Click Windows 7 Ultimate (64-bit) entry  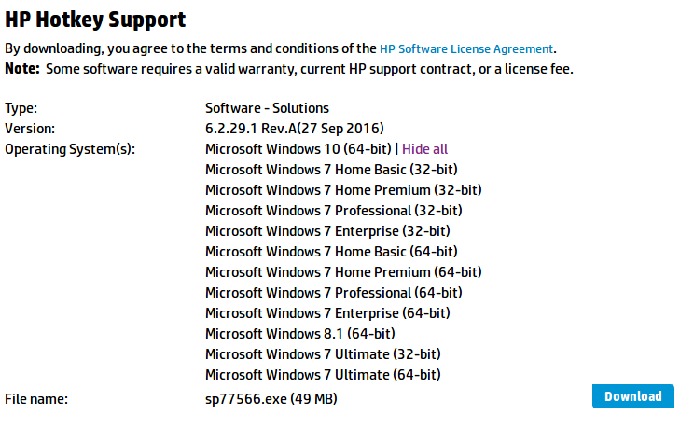point(323,375)
